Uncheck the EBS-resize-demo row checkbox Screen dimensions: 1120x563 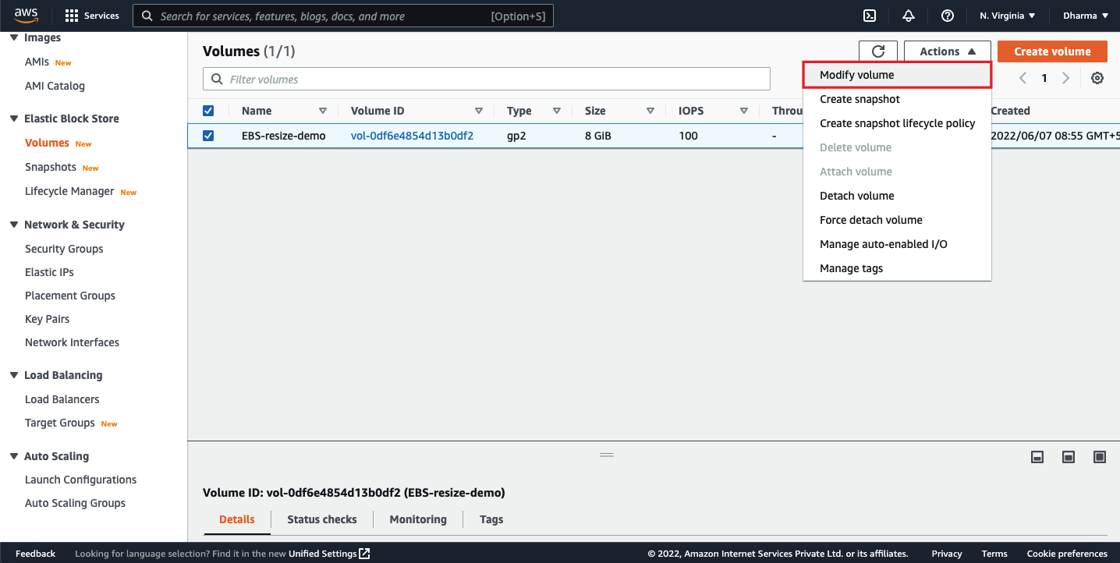click(x=208, y=136)
